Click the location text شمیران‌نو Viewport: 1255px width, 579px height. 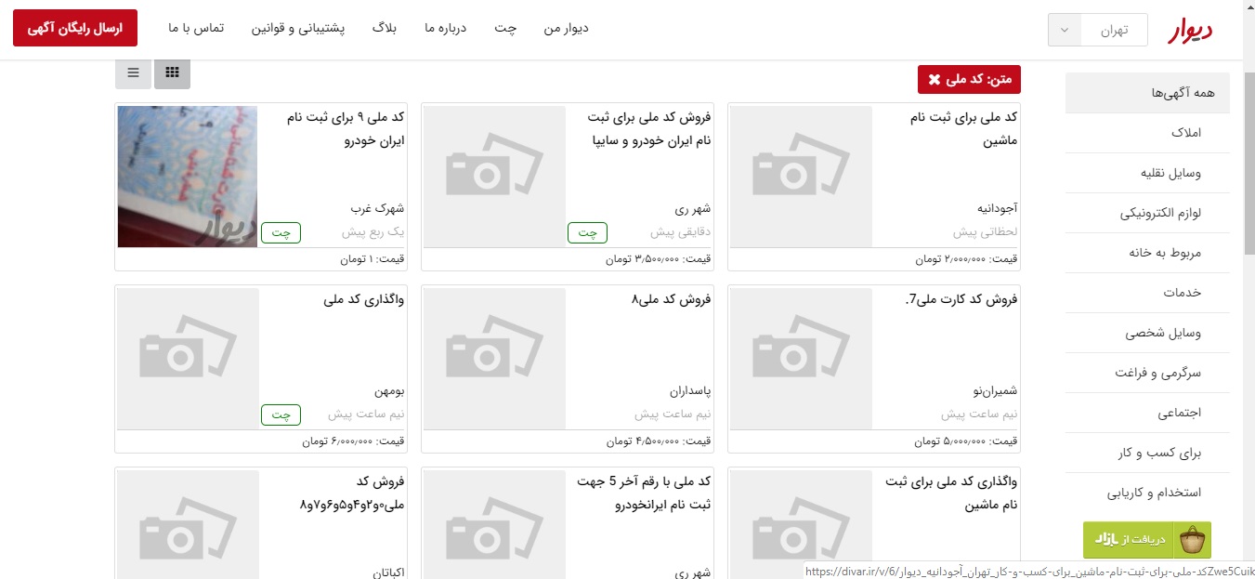[995, 391]
